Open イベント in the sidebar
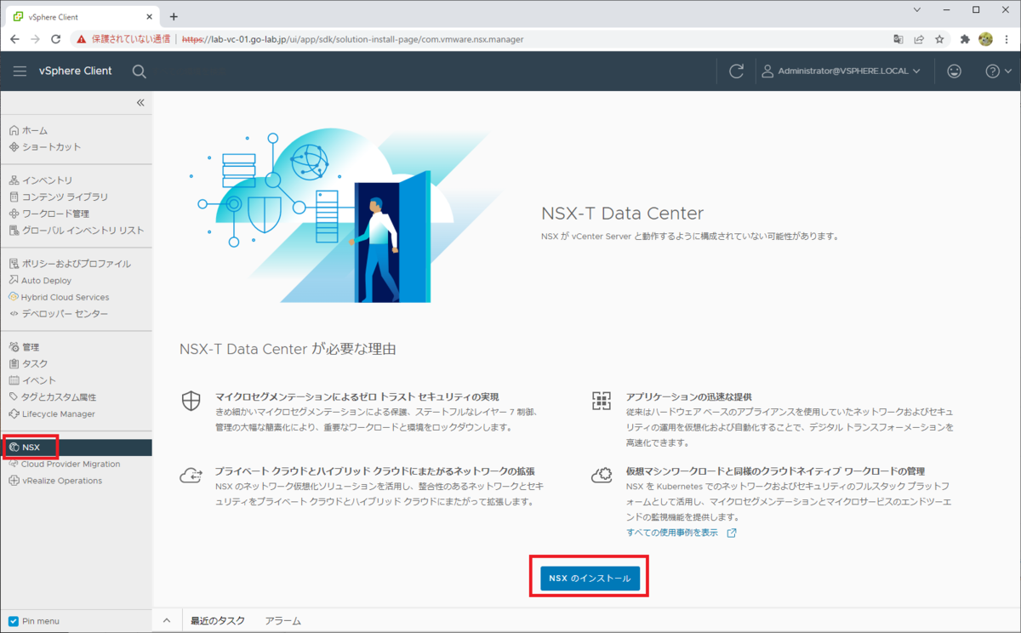This screenshot has height=633, width=1021. point(32,380)
